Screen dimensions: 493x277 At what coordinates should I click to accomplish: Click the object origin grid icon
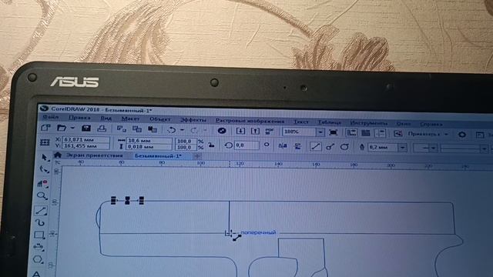click(45, 142)
